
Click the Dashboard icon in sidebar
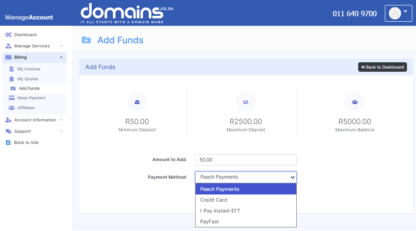[x=8, y=35]
